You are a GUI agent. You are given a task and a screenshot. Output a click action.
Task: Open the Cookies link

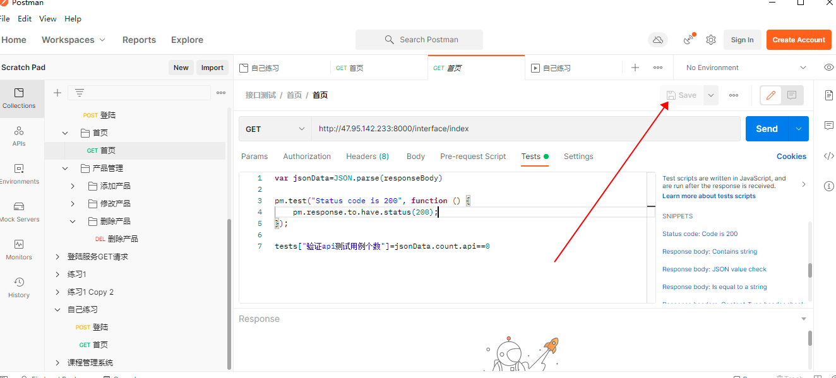(791, 157)
